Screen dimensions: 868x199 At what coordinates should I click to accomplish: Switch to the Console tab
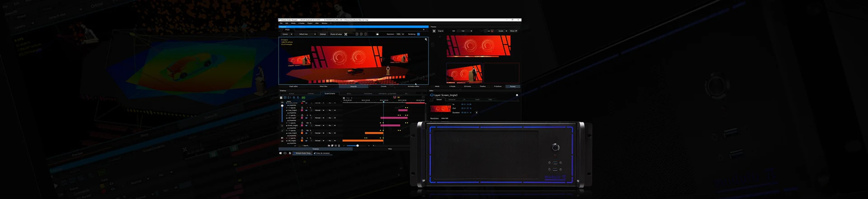(x=383, y=86)
